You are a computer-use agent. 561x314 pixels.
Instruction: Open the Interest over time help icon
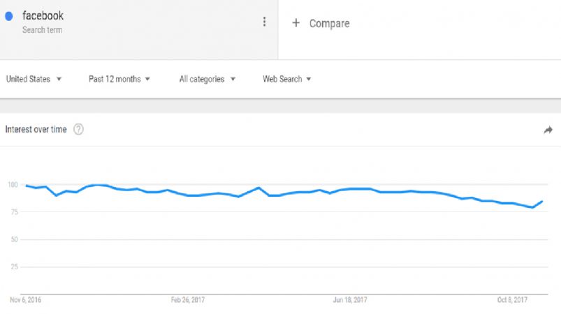[78, 129]
